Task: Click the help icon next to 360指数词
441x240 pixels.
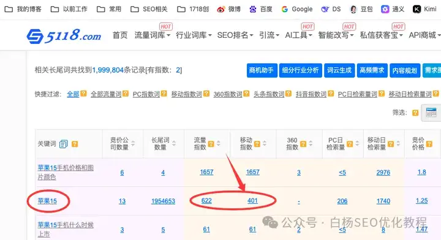Action: point(246,93)
